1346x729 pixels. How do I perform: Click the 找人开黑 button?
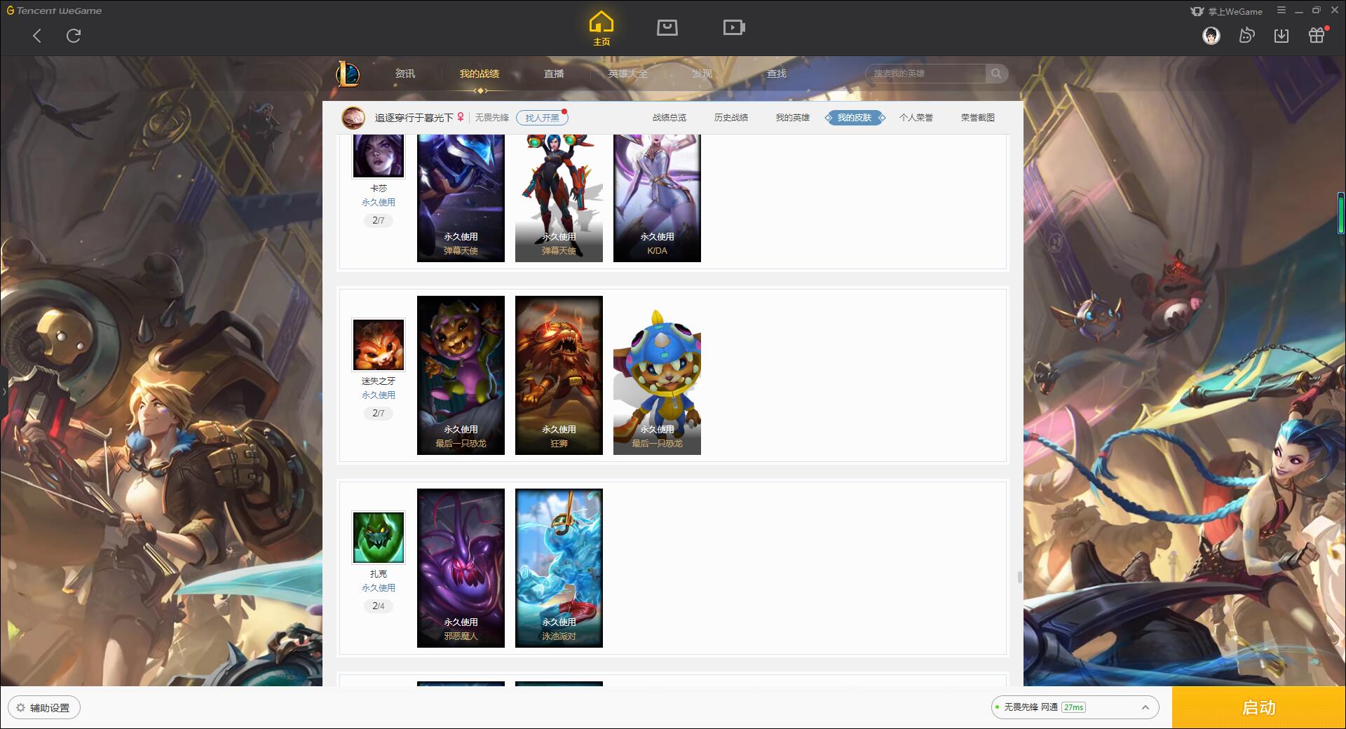pos(542,118)
